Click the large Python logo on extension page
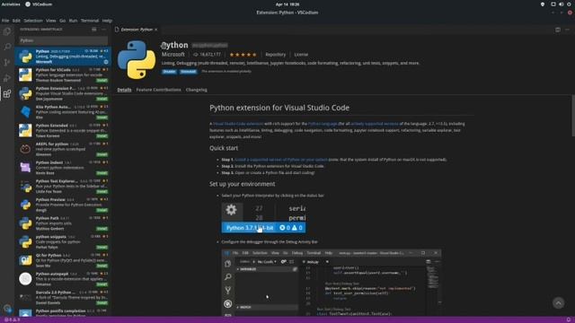 pyautogui.click(x=137, y=60)
